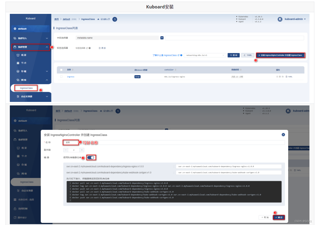Click the 查询 search button
The image size is (316, 225).
[x=234, y=55]
